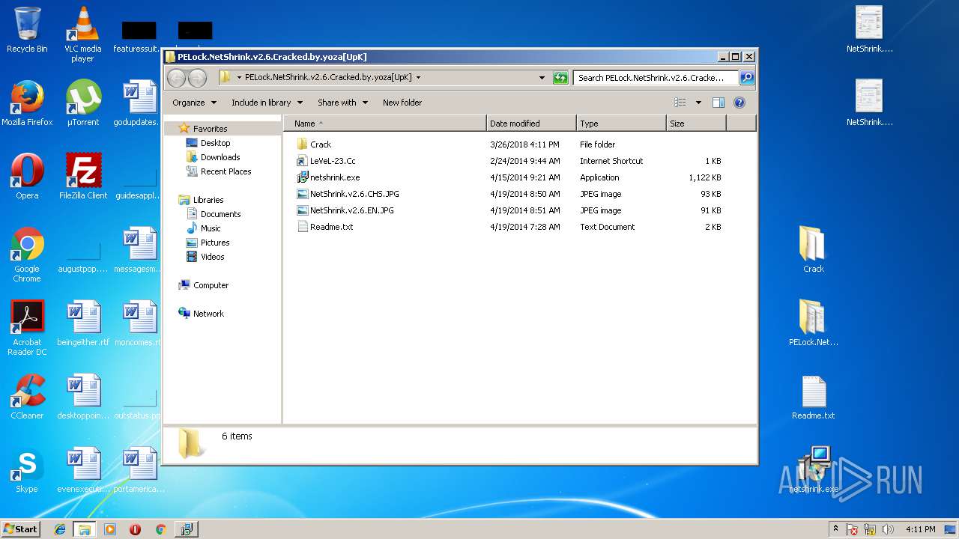Click the address bar refresh button
The image size is (959, 539).
point(560,77)
